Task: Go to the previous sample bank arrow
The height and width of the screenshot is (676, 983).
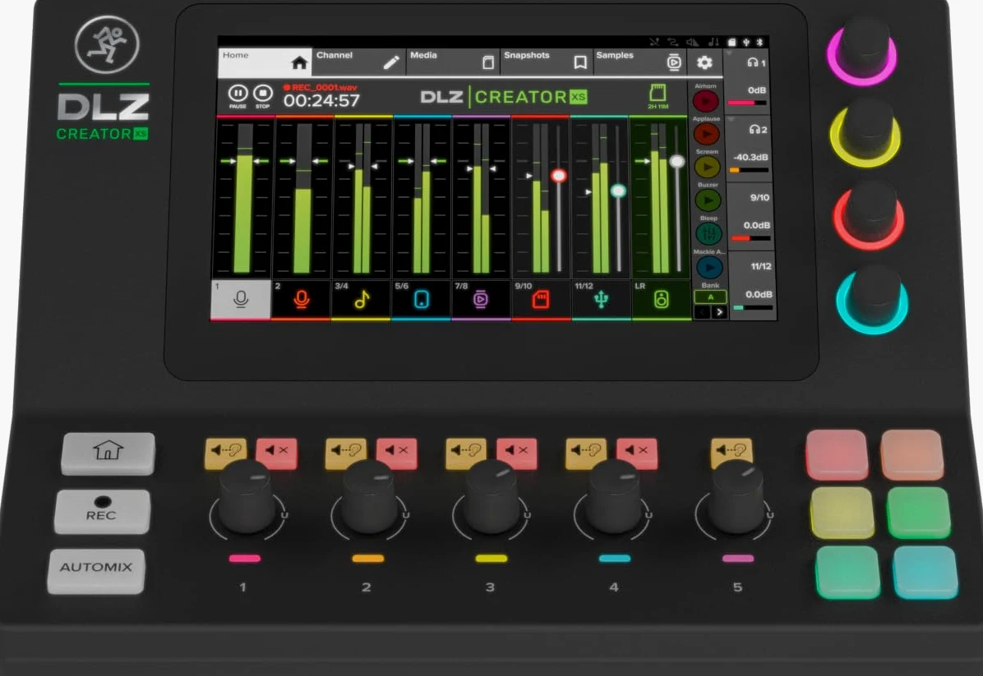Action: pyautogui.click(x=703, y=311)
